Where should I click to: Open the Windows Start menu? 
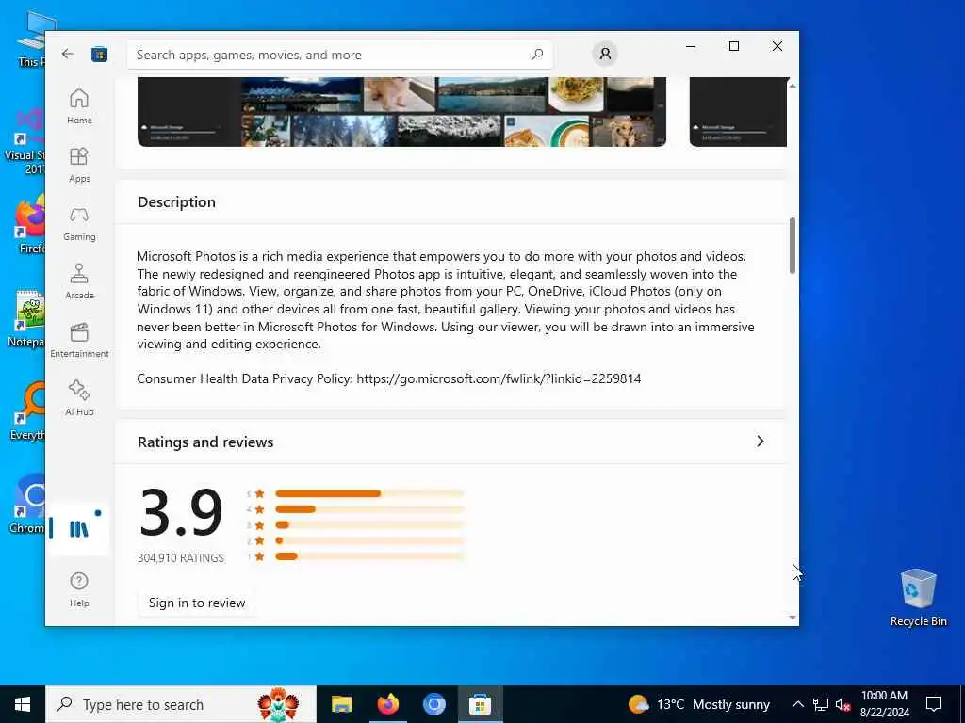tap(23, 704)
